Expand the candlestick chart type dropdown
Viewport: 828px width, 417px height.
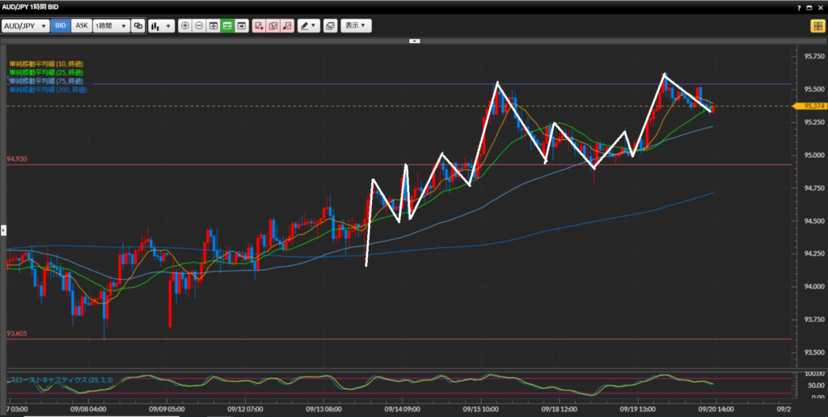(162, 26)
